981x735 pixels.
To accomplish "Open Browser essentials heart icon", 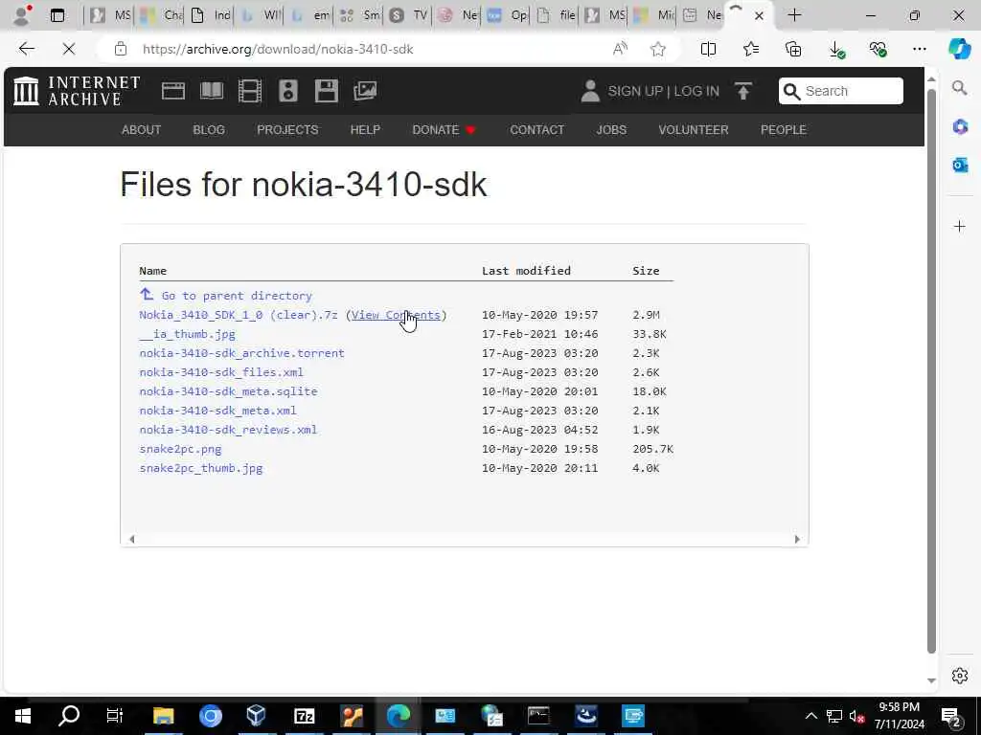I will [878, 49].
